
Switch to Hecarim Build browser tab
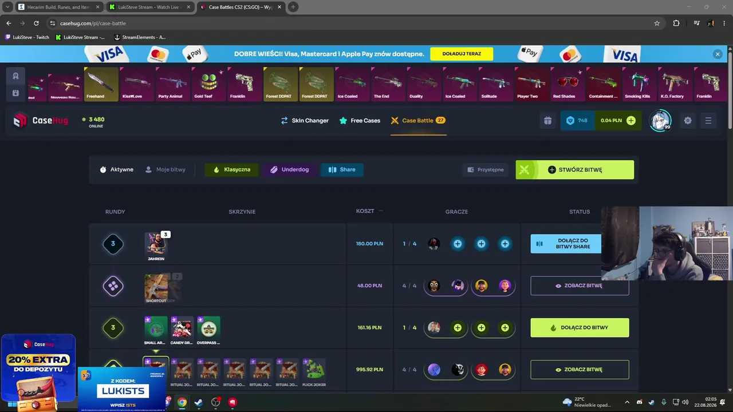[57, 7]
